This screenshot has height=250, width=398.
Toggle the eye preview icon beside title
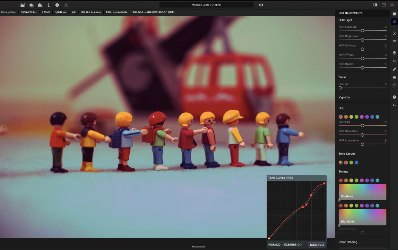(x=261, y=5)
